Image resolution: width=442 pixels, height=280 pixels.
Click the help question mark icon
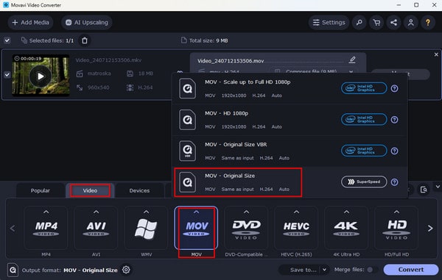[x=428, y=23]
